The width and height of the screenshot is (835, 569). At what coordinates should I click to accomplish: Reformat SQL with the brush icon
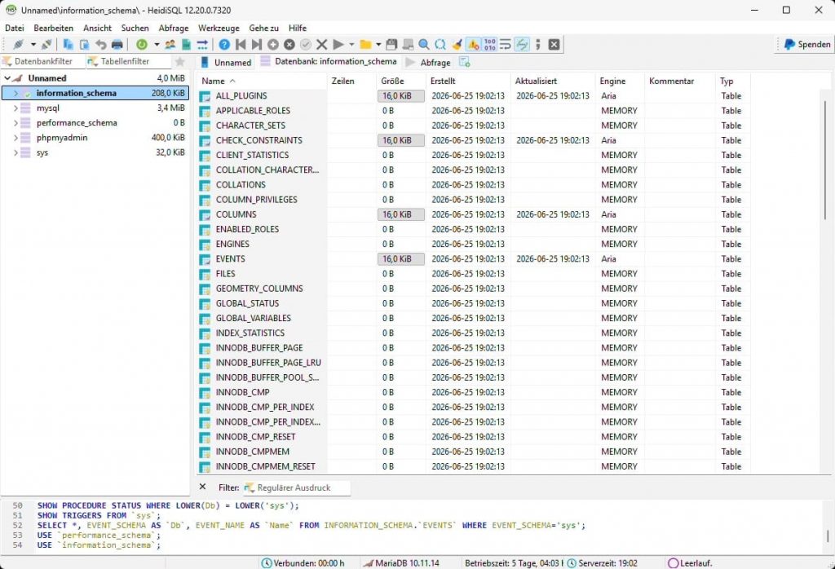[x=457, y=45]
